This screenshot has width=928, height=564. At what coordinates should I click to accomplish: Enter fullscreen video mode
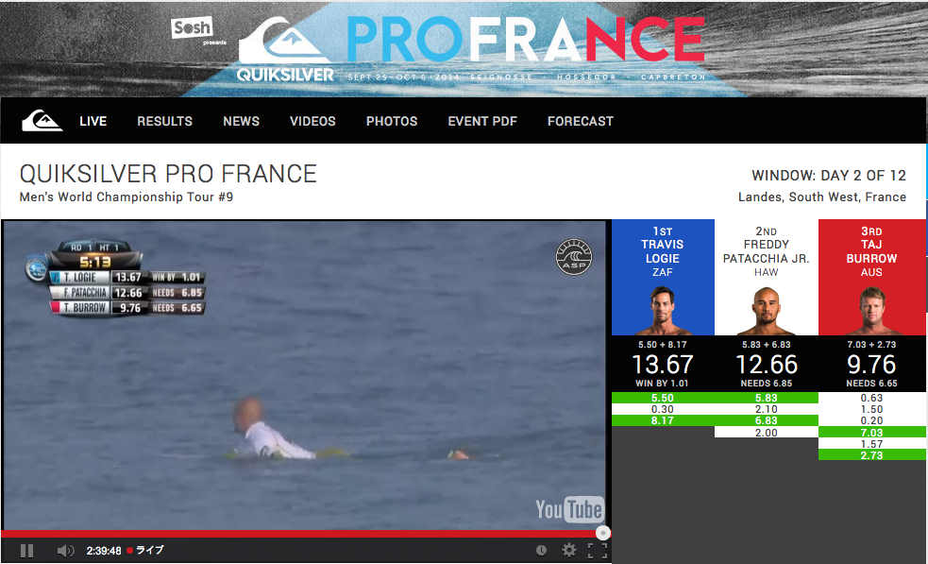(598, 551)
